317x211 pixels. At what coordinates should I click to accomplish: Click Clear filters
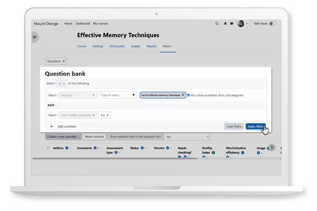point(234,126)
